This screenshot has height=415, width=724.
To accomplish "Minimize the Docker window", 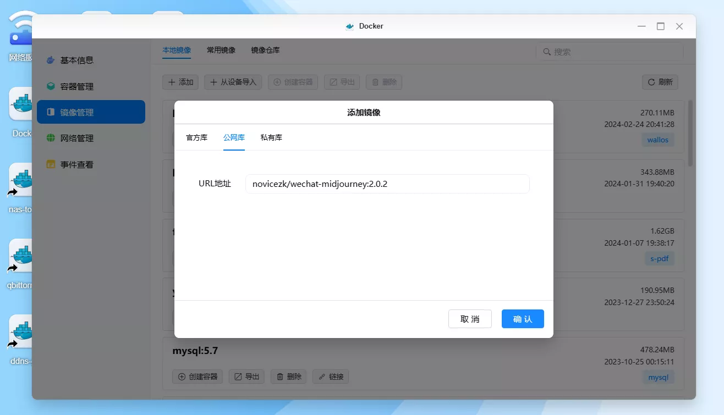I will (x=642, y=26).
